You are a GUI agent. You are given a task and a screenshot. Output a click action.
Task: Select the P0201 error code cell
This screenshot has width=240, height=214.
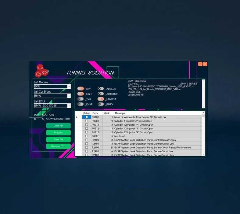tap(97, 121)
